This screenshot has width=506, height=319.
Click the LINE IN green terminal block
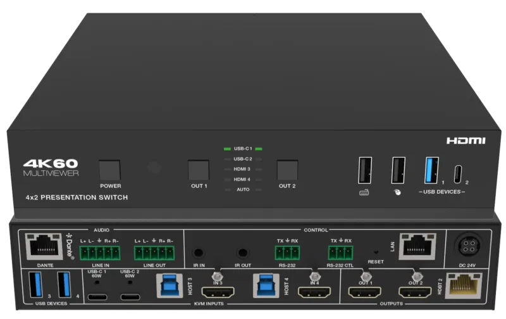(100, 253)
